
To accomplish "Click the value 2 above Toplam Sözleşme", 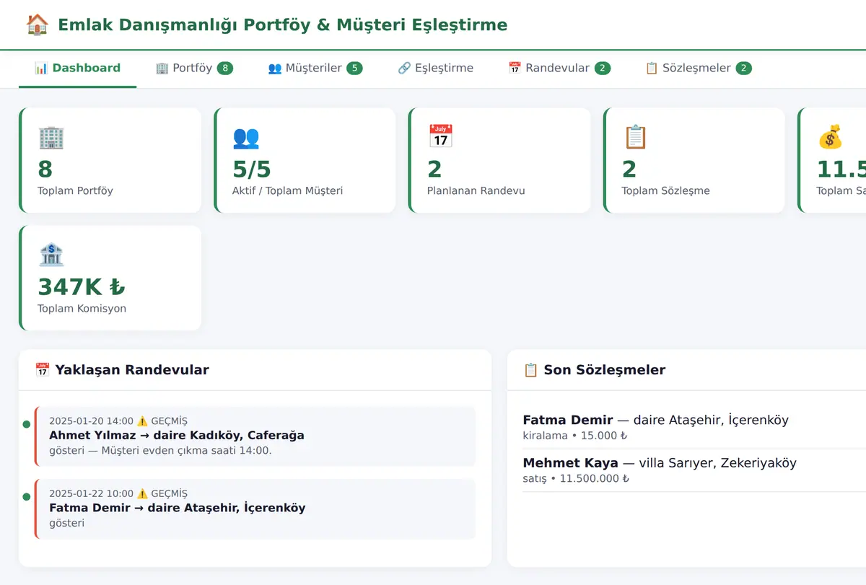I will coord(629,169).
